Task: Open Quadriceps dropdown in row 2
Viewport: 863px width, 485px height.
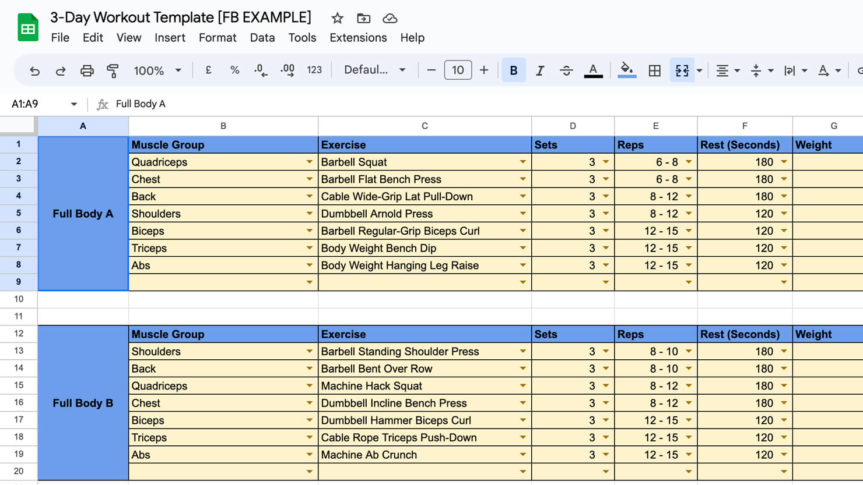Action: click(310, 162)
